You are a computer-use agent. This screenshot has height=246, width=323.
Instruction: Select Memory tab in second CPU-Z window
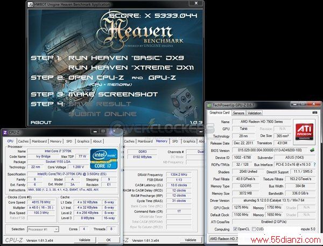pos(161,141)
